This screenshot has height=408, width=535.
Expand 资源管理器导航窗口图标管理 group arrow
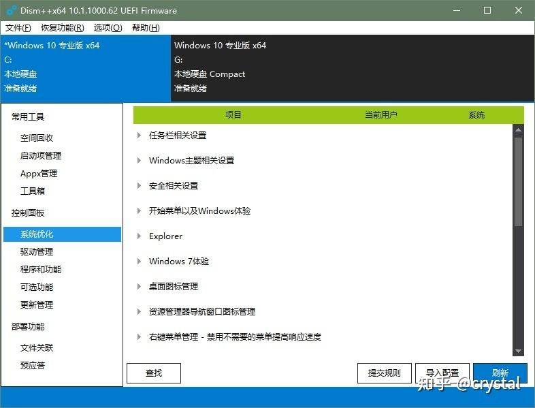click(x=139, y=311)
